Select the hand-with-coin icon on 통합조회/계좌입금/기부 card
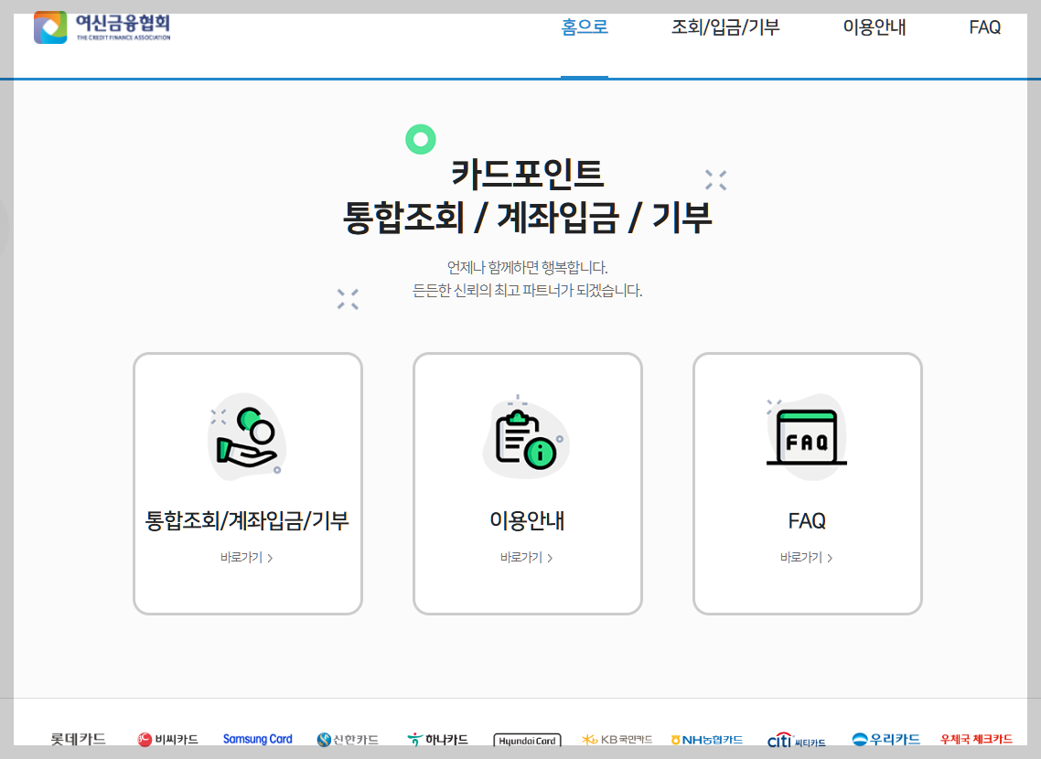Viewport: 1041px width, 759px height. pyautogui.click(x=247, y=437)
